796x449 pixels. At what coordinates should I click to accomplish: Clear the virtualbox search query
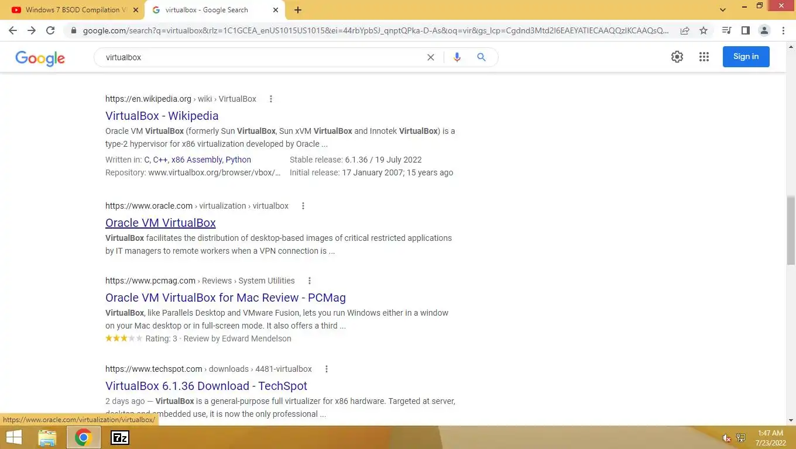(x=431, y=57)
